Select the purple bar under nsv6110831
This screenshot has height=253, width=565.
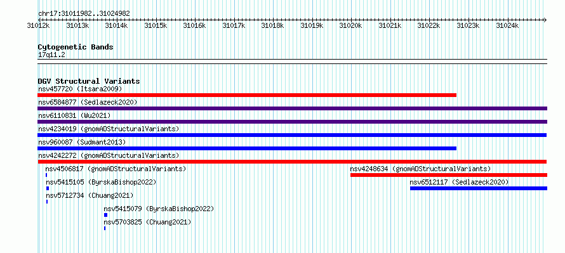[x=292, y=122]
